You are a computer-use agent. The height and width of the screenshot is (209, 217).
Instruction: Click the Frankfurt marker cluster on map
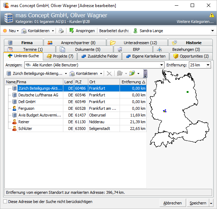point(165,111)
